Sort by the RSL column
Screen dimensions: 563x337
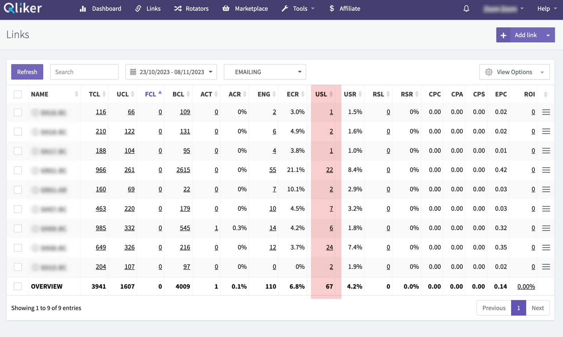[378, 94]
